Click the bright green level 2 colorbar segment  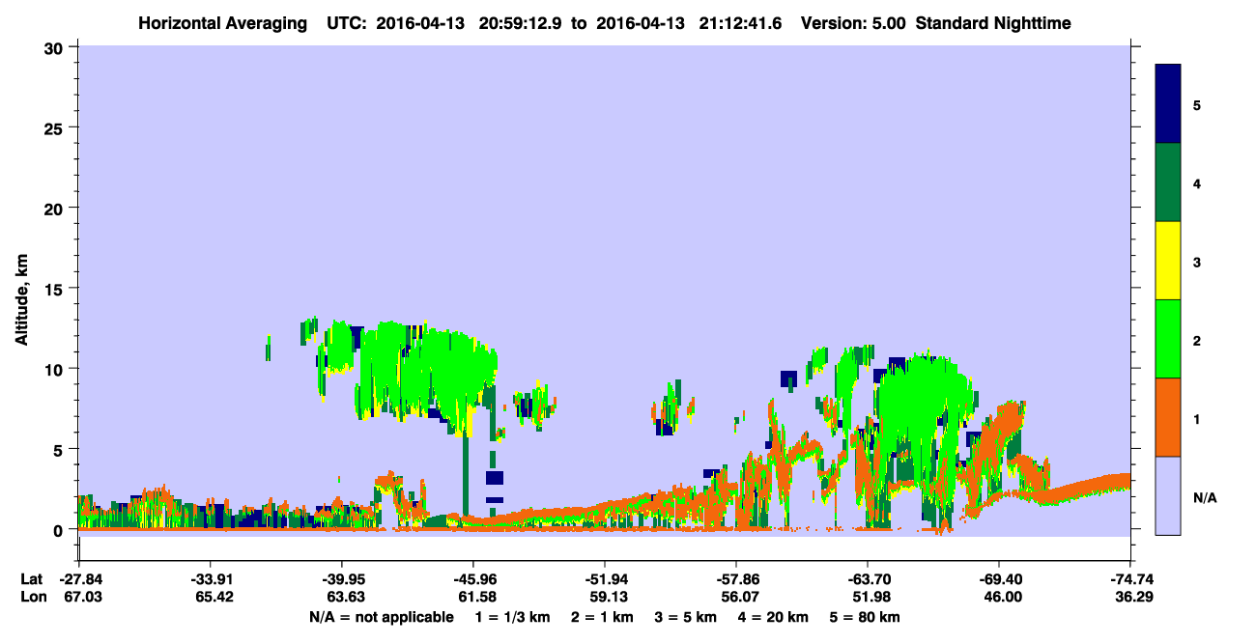(1168, 339)
